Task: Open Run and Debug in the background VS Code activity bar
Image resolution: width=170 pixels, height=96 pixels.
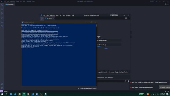Action: [2, 18]
